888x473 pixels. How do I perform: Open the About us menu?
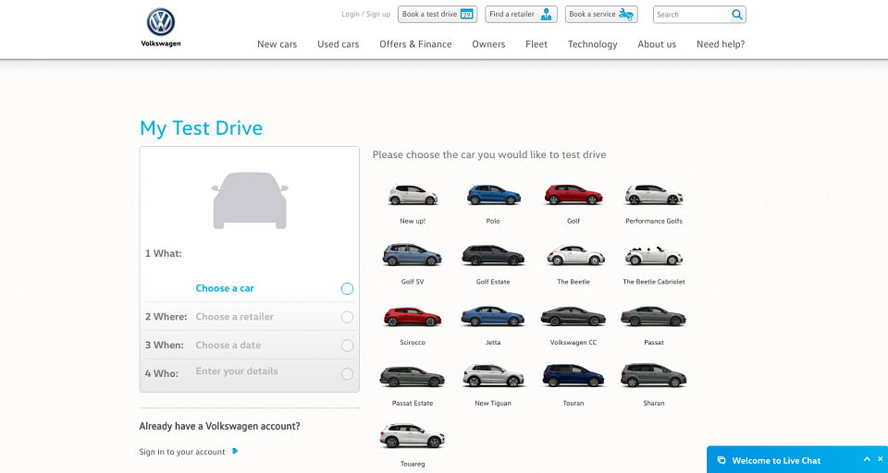pyautogui.click(x=657, y=44)
